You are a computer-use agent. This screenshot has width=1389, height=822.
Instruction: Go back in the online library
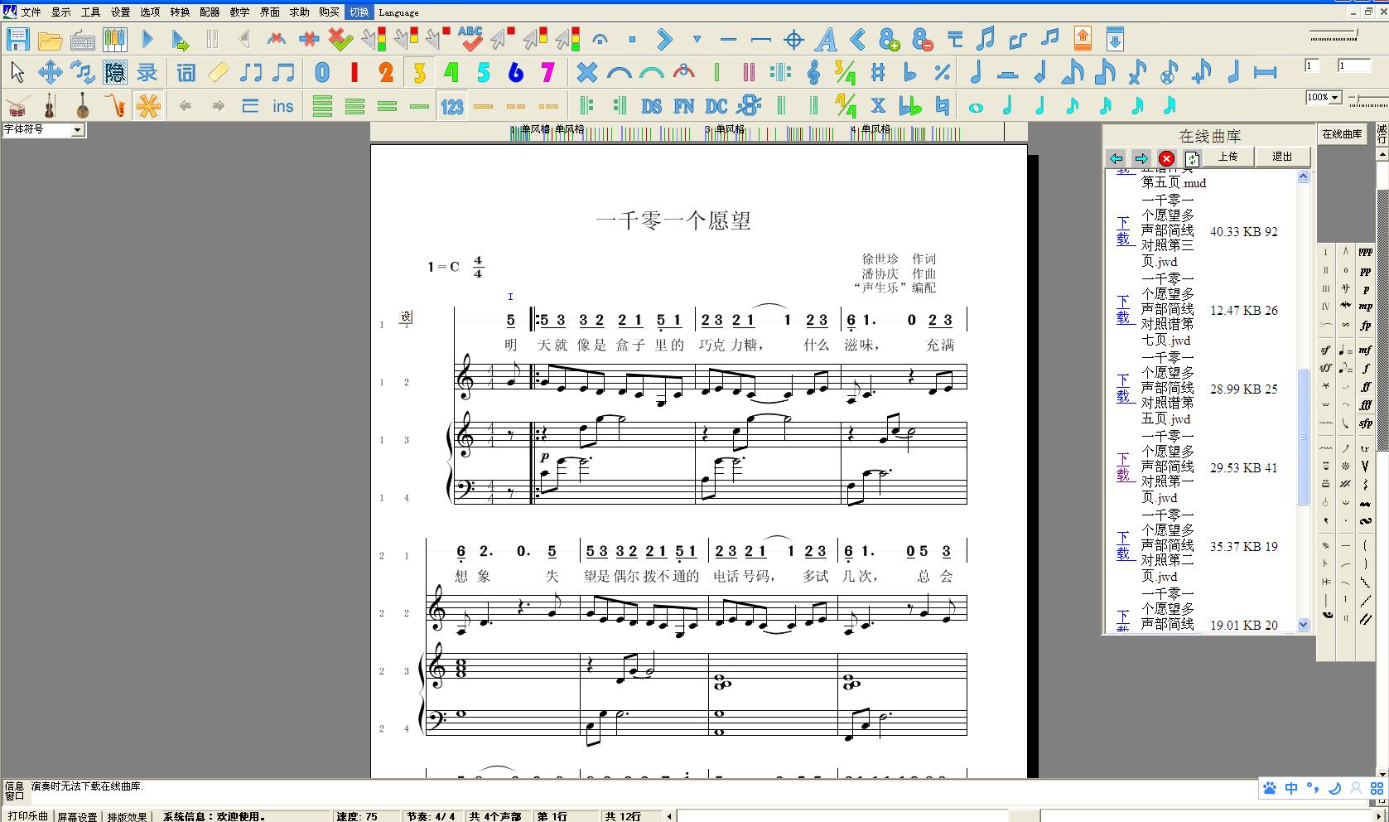click(1116, 157)
